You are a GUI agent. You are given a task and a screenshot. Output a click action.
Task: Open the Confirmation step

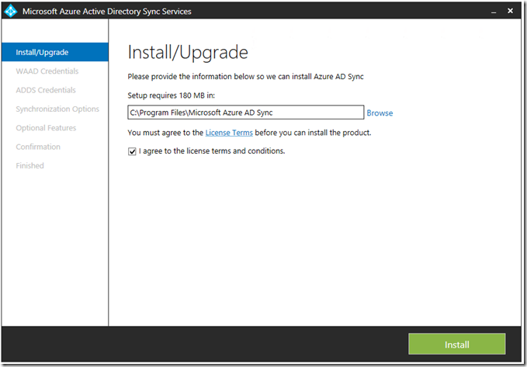pos(38,147)
